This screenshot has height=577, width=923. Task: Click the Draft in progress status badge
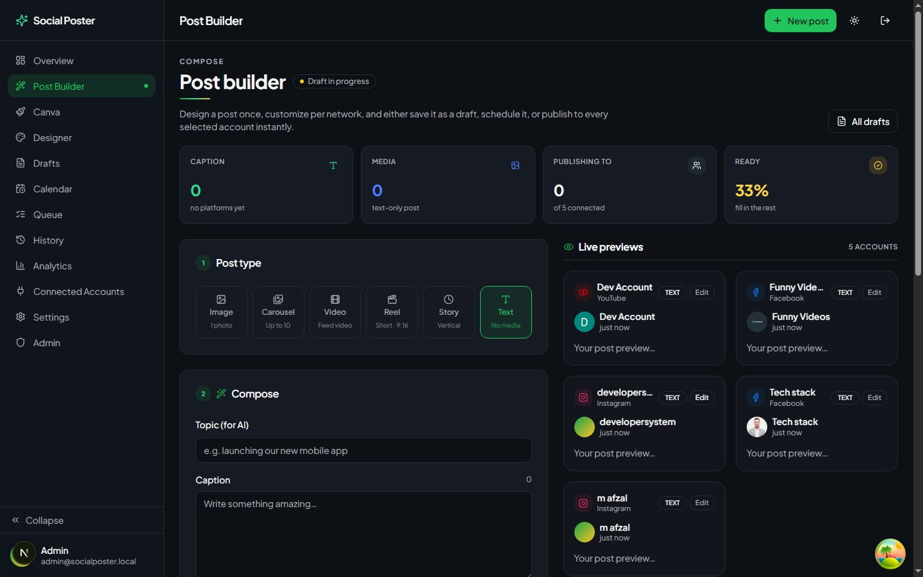coord(335,81)
